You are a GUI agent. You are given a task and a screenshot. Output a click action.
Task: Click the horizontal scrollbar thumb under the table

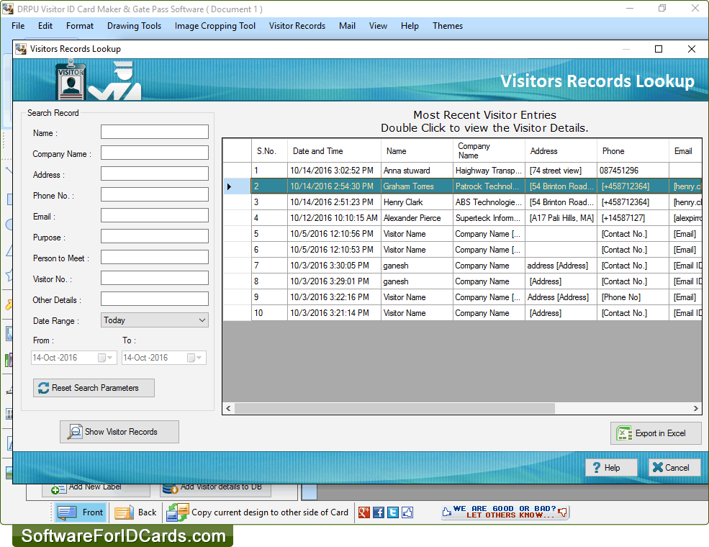[x=394, y=408]
